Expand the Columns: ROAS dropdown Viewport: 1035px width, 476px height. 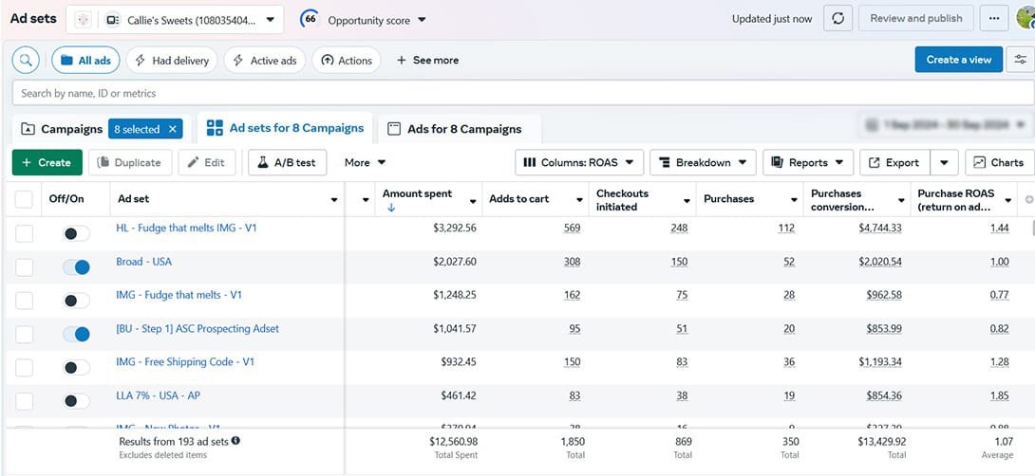click(x=579, y=162)
